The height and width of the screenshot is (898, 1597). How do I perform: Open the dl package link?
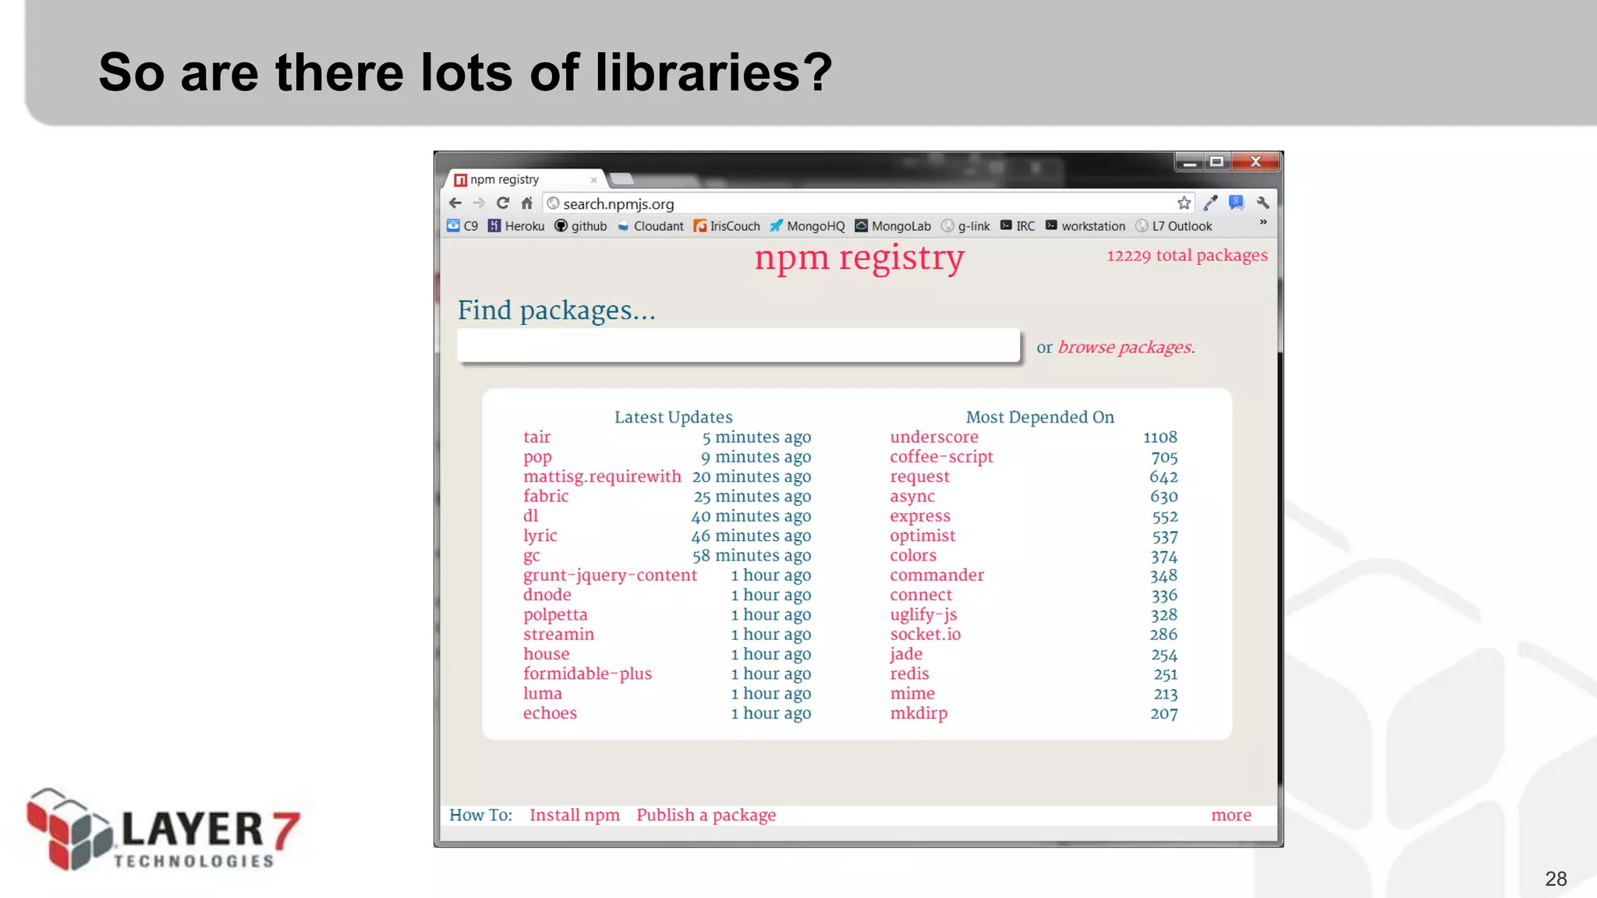tap(530, 516)
